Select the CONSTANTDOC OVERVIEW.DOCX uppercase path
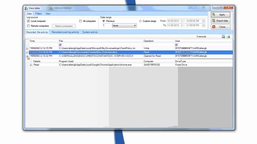 click(x=96, y=56)
